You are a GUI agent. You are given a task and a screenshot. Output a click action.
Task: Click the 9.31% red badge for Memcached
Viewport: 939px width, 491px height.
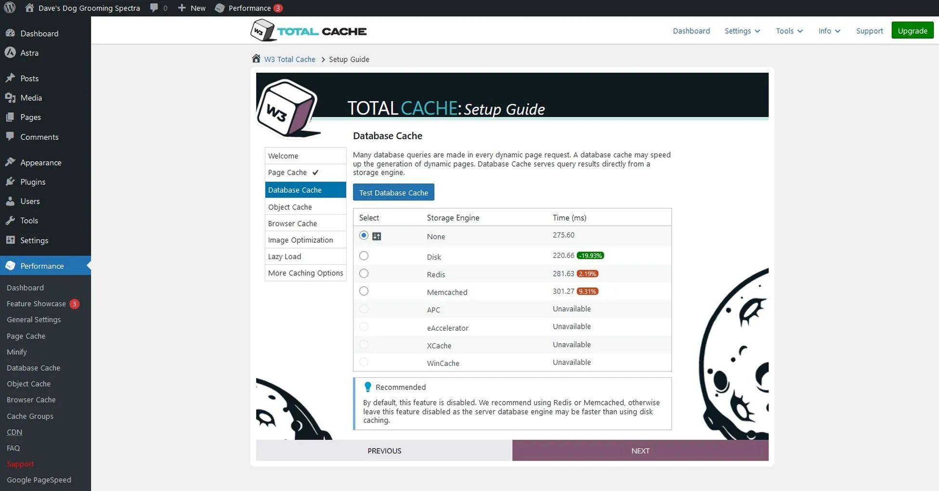tap(587, 291)
